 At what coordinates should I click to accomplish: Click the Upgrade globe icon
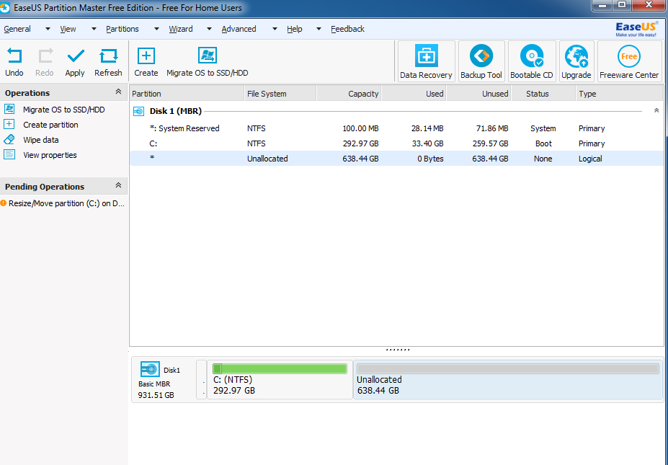click(x=576, y=56)
